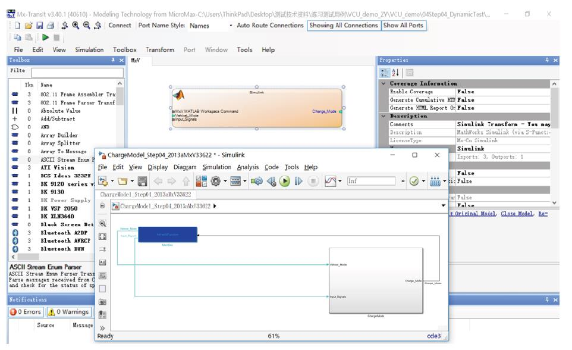572x350 pixels.
Task: Show 0 Errors in Notifications
Action: (26, 312)
